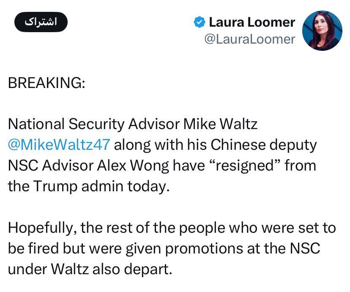Click the line "under Waltz also depart."

tap(90, 269)
